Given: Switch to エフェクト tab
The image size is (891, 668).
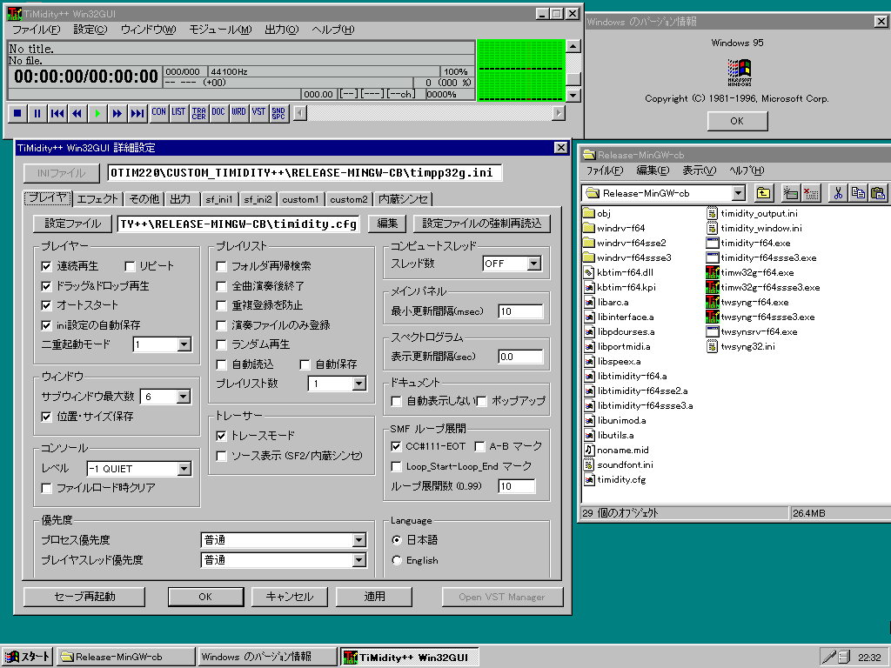Looking at the screenshot, I should [97, 199].
